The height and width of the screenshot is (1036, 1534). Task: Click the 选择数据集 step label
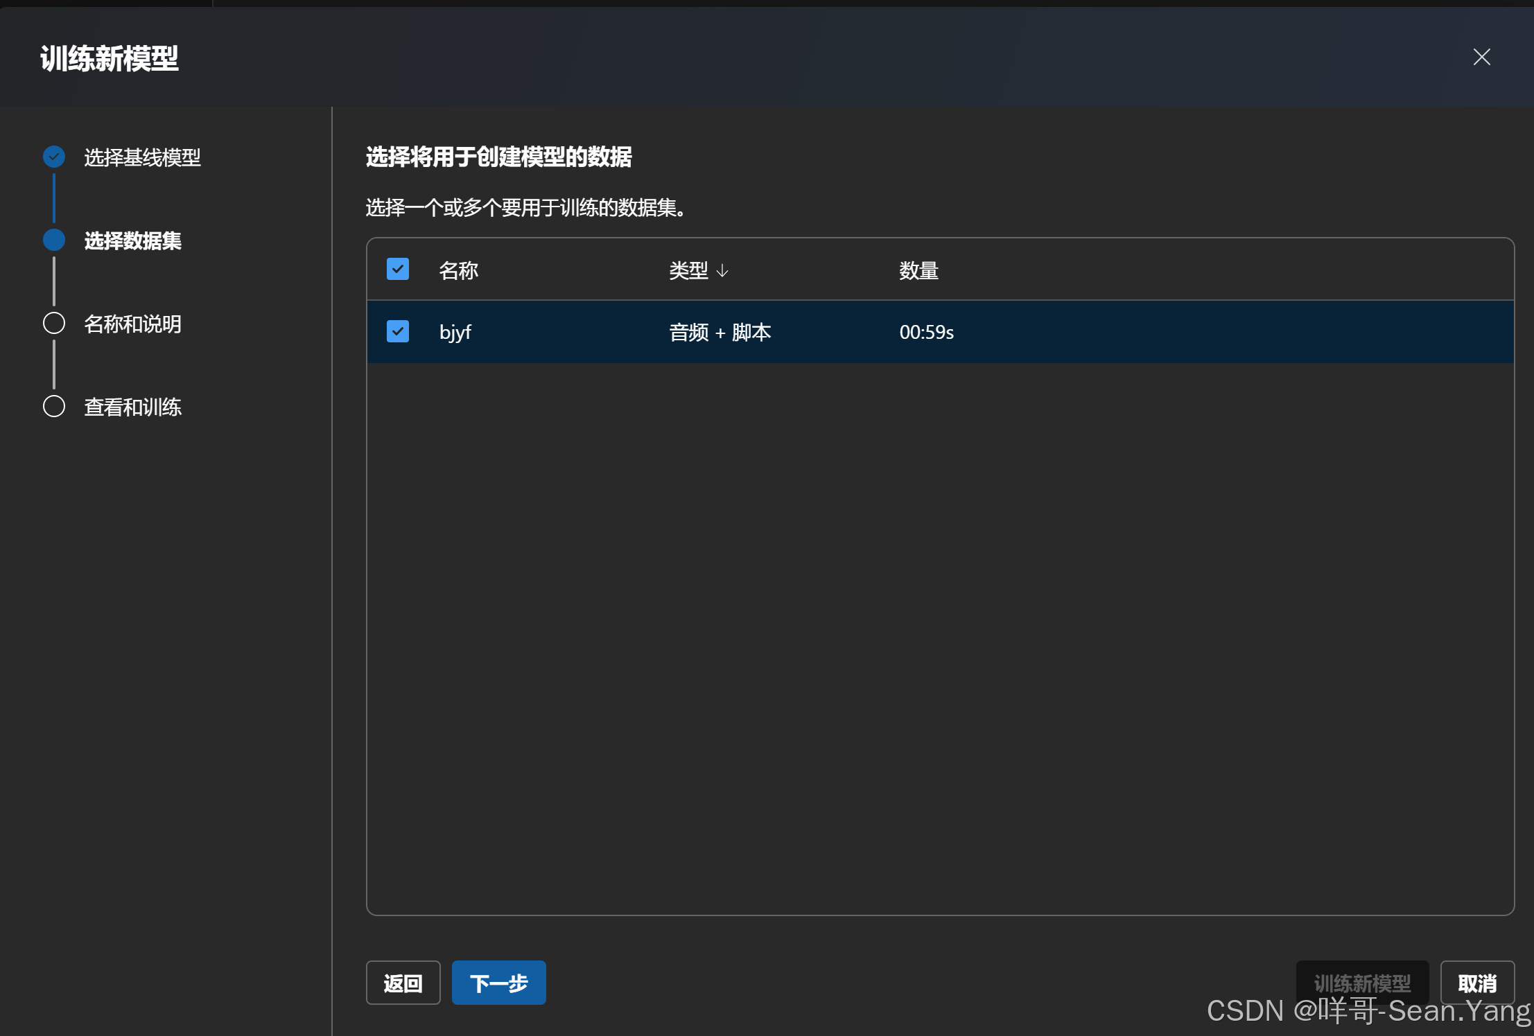[132, 240]
